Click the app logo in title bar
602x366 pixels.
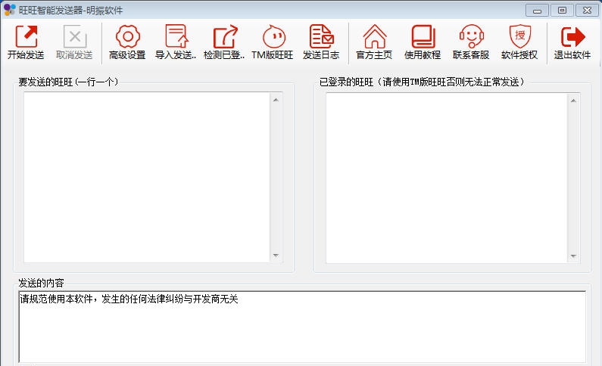click(x=9, y=10)
